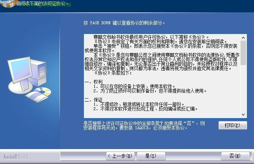Click the 是(Y) button to accept

tap(151, 156)
